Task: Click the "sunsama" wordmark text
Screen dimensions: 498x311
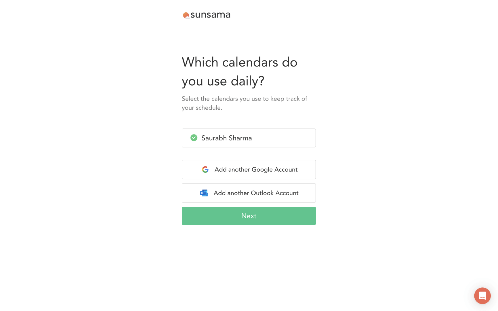Action: pyautogui.click(x=210, y=15)
